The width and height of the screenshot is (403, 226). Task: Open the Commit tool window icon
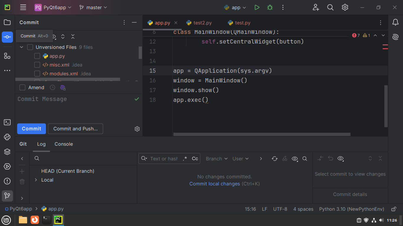coord(7,37)
